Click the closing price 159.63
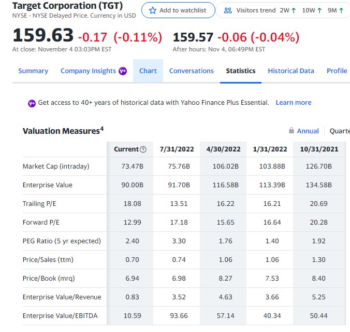 pyautogui.click(x=43, y=35)
